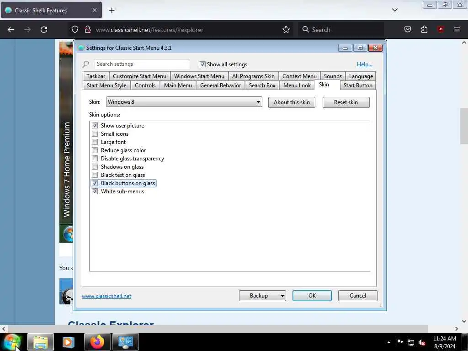
Task: Click Cancel in the settings dialog
Action: [x=357, y=296]
